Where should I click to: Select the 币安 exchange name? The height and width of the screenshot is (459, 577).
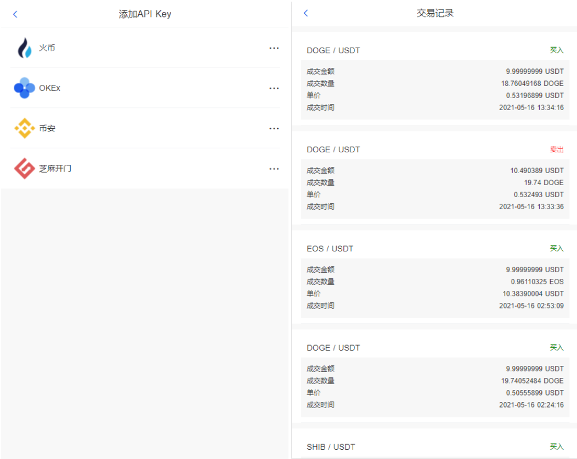click(47, 129)
